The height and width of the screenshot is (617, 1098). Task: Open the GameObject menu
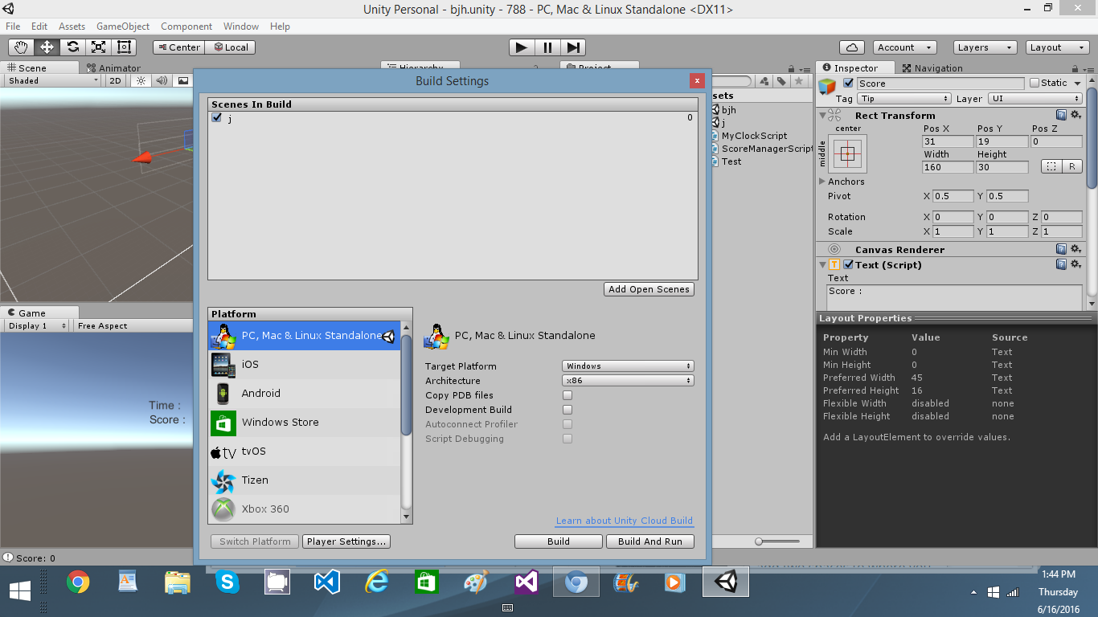(123, 27)
